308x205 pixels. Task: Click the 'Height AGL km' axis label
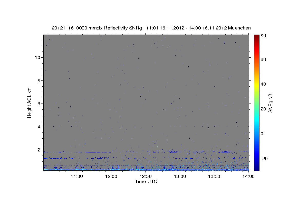point(29,103)
